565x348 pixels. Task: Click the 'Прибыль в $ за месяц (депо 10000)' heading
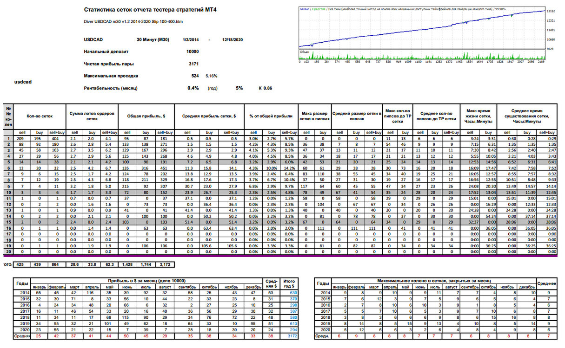point(147,281)
